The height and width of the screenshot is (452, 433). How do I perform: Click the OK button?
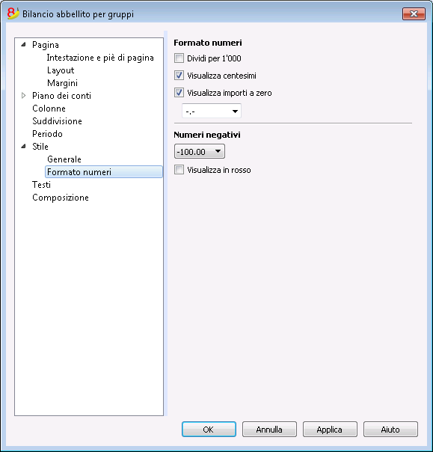tap(209, 430)
